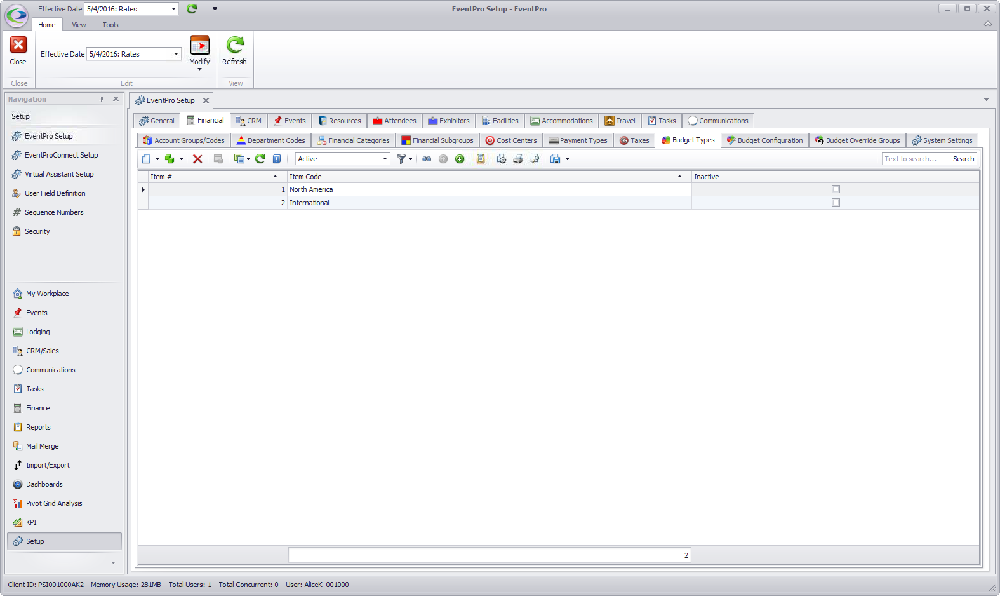Open Mail Merge module
The height and width of the screenshot is (596, 1000).
click(x=42, y=446)
